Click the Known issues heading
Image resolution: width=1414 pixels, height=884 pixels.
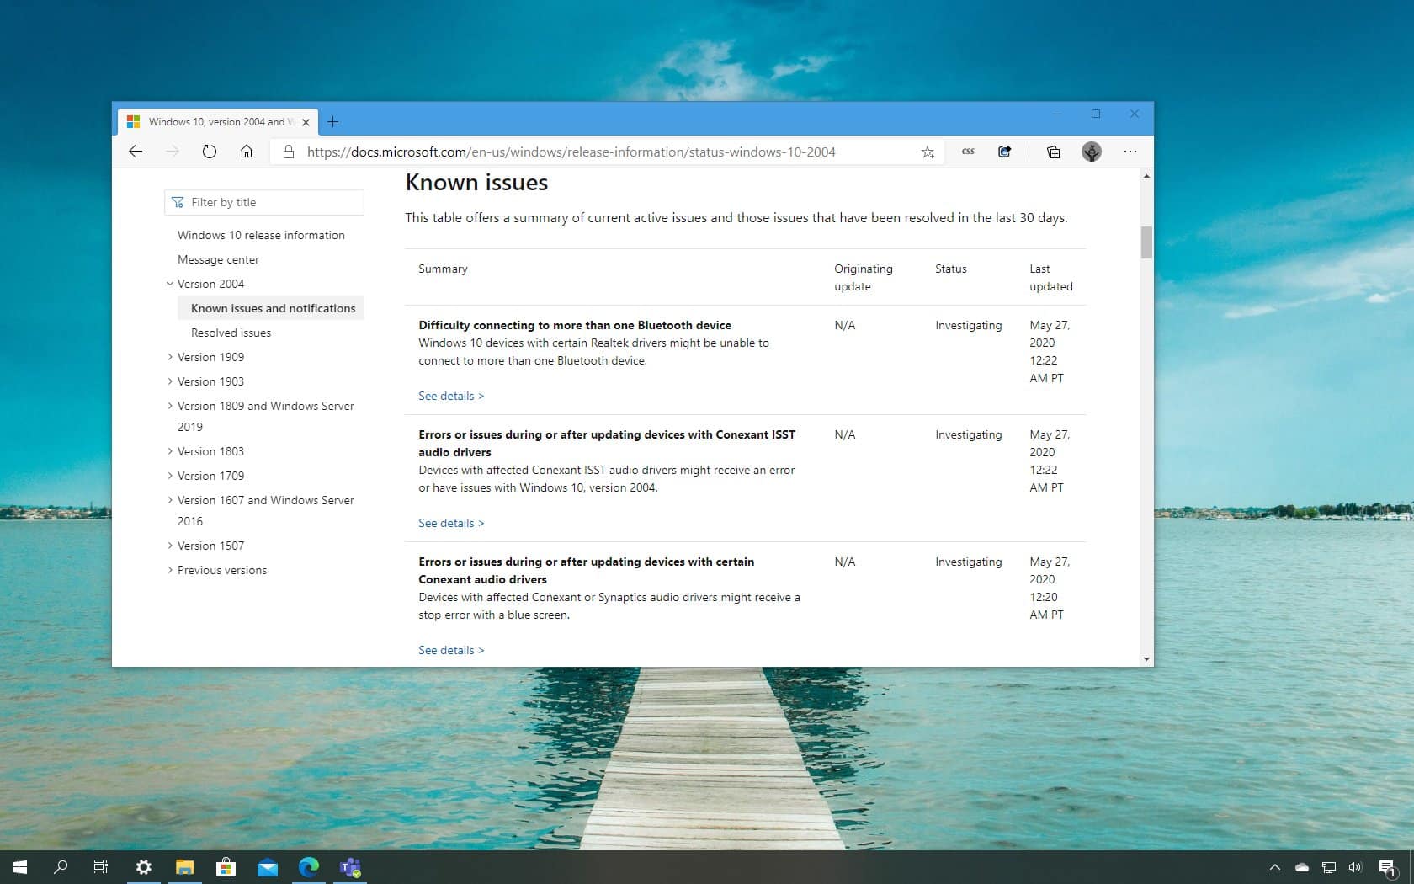pos(476,182)
